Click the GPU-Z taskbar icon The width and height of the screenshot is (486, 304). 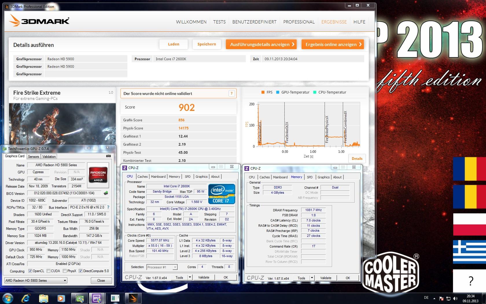(80, 298)
